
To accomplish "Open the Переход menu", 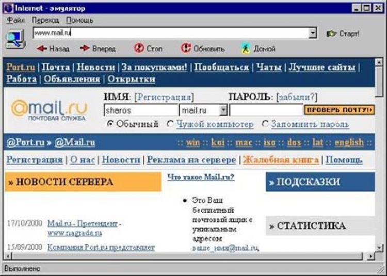I will [45, 20].
